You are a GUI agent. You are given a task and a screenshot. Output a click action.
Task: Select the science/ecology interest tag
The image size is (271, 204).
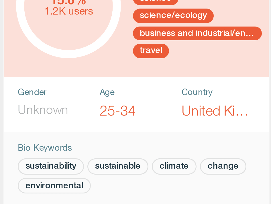(x=173, y=16)
